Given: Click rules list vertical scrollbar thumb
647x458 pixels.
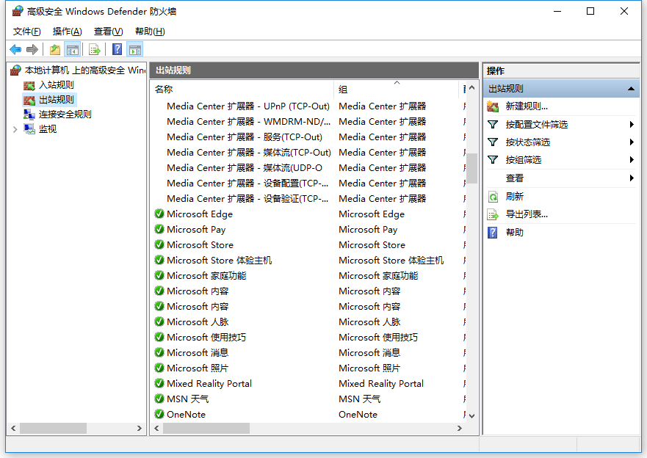Looking at the screenshot, I should point(471,168).
